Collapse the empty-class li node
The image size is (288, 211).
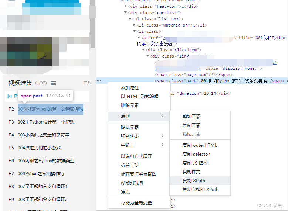click(x=134, y=31)
